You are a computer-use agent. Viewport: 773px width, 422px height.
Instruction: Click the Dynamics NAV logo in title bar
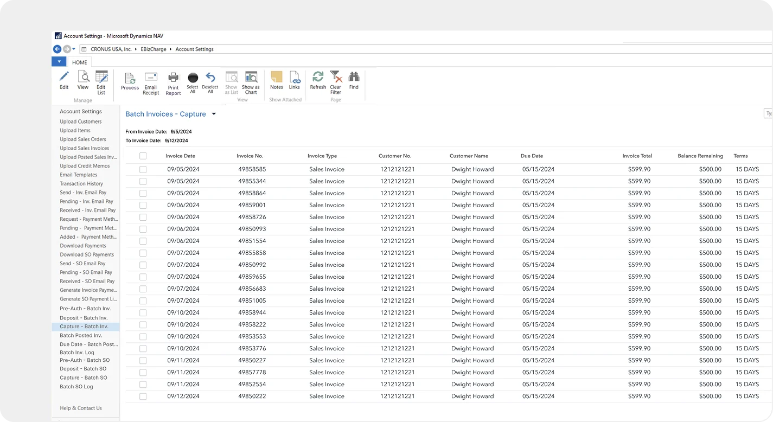[x=58, y=36]
